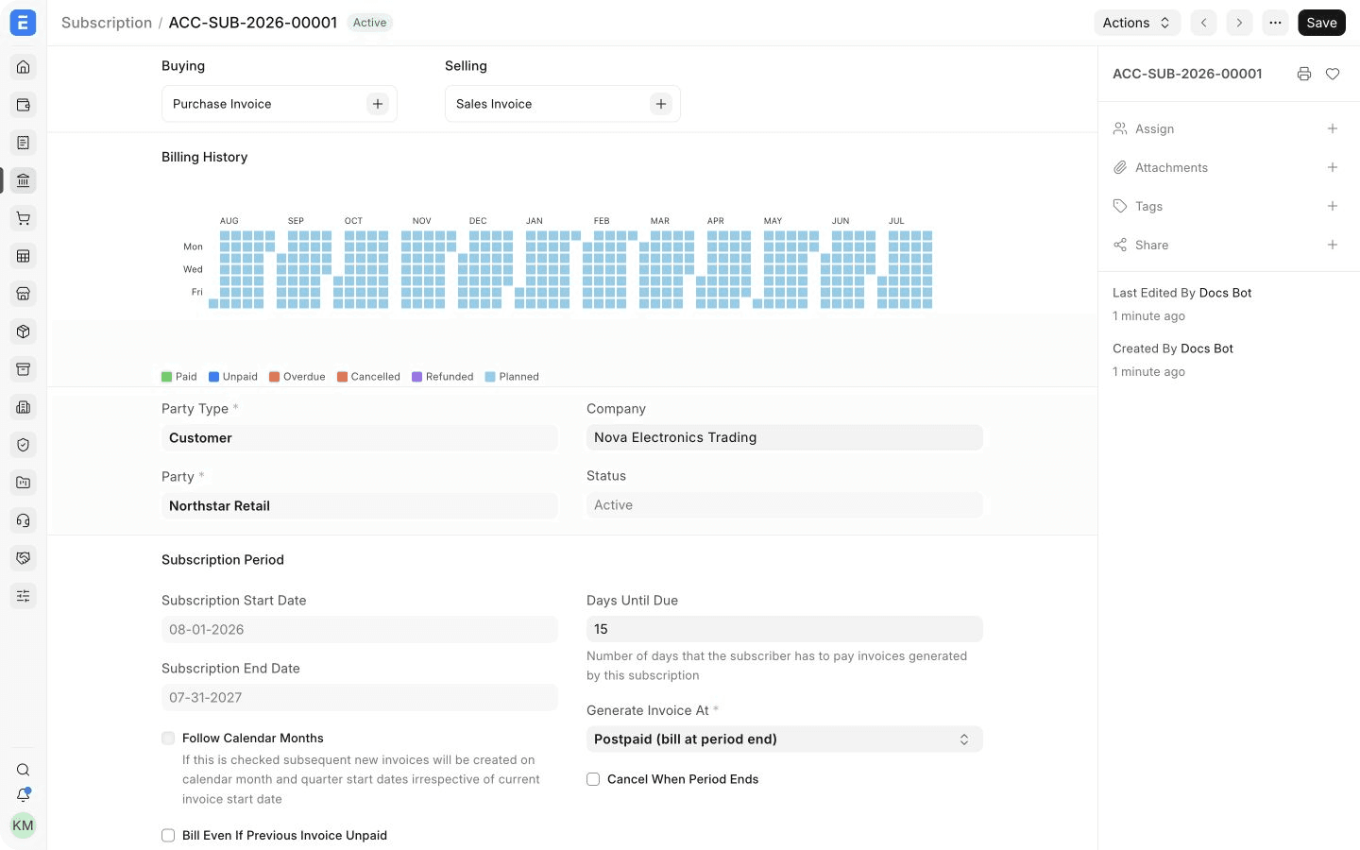Click the shield checkmark sidebar icon
The image size is (1360, 850).
click(24, 445)
